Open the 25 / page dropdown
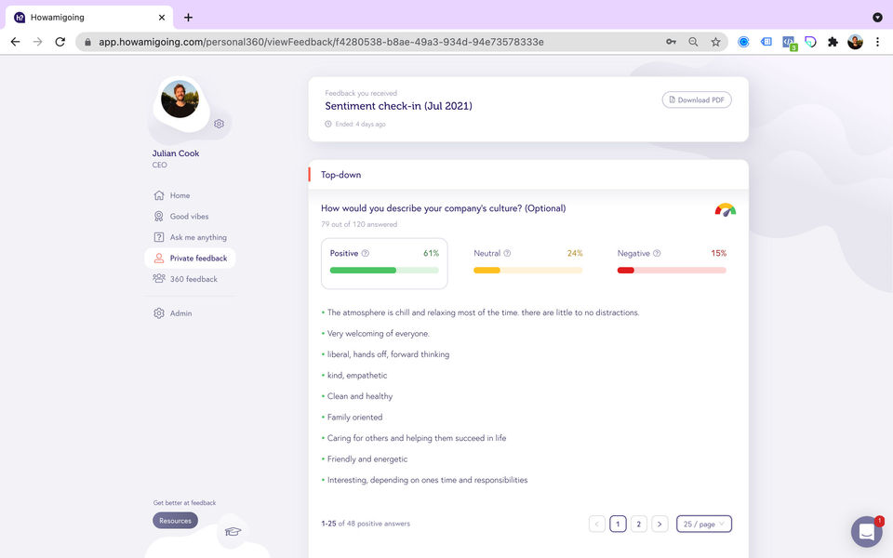The image size is (893, 558). [704, 524]
